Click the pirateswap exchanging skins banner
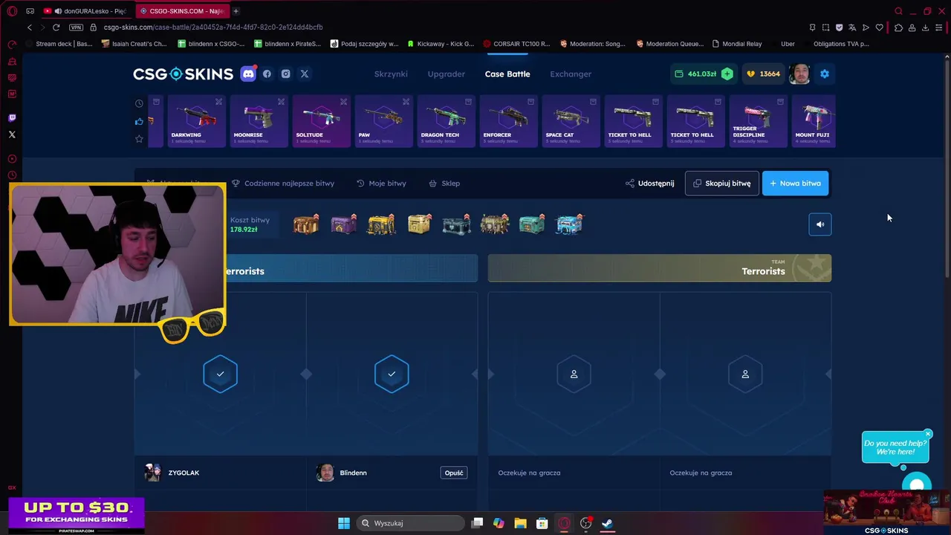Screen dimensions: 951x535 click(x=77, y=516)
